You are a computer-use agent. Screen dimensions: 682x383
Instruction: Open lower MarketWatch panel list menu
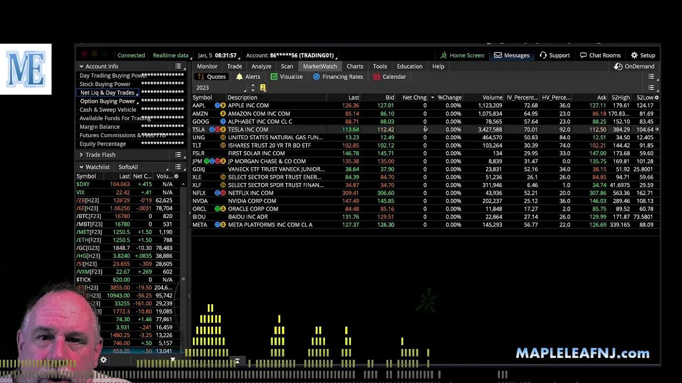651,88
